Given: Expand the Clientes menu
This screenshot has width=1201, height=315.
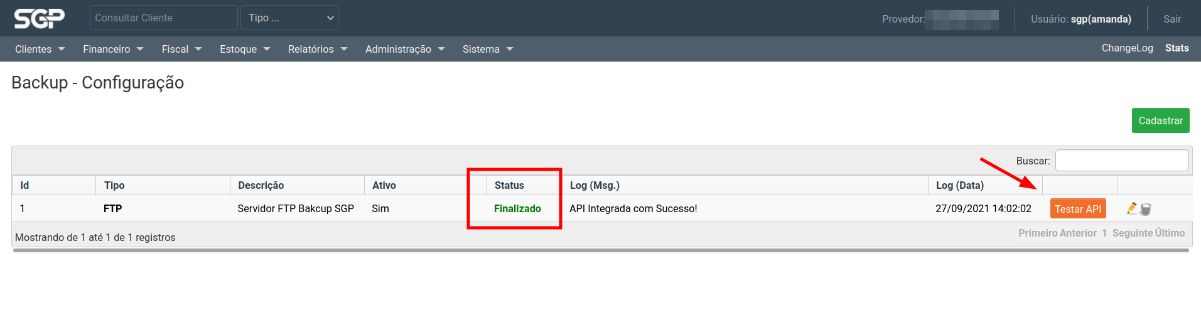Looking at the screenshot, I should 40,49.
